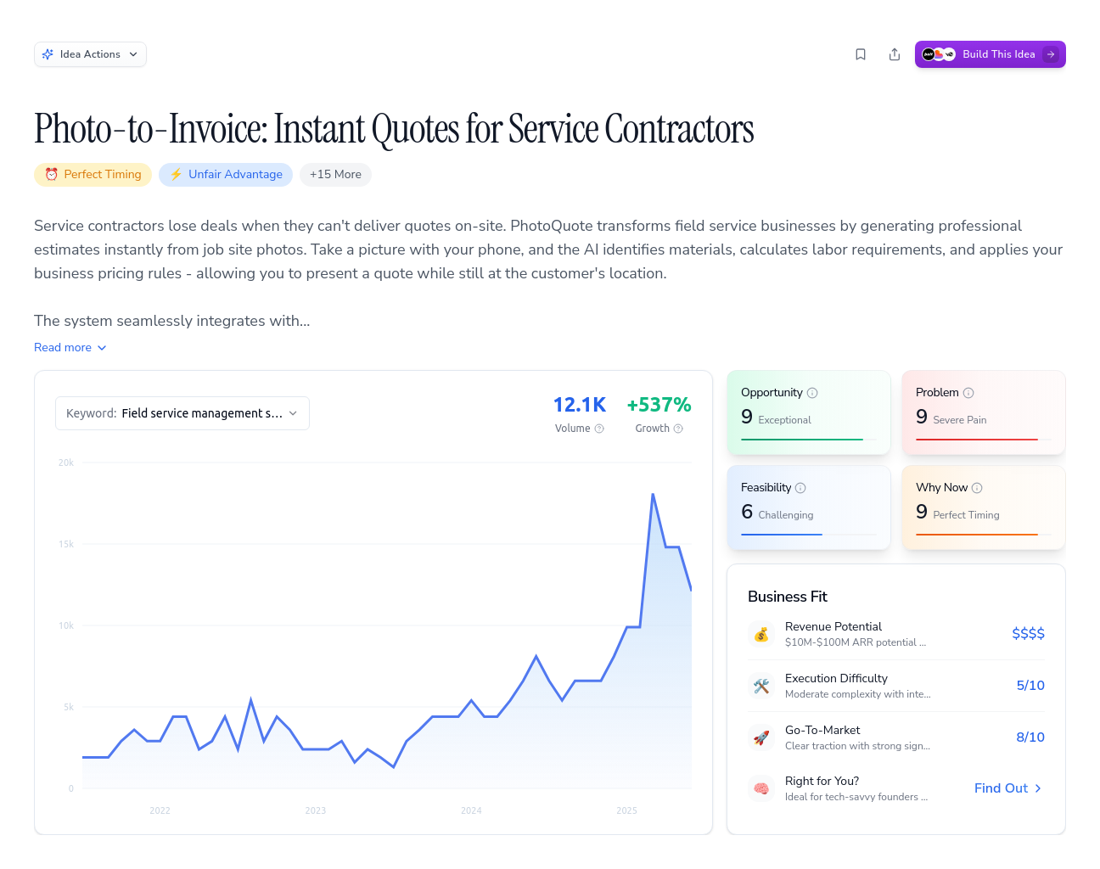Click the Problem score progress bar
Viewport: 1100px width, 869px height.
(984, 440)
